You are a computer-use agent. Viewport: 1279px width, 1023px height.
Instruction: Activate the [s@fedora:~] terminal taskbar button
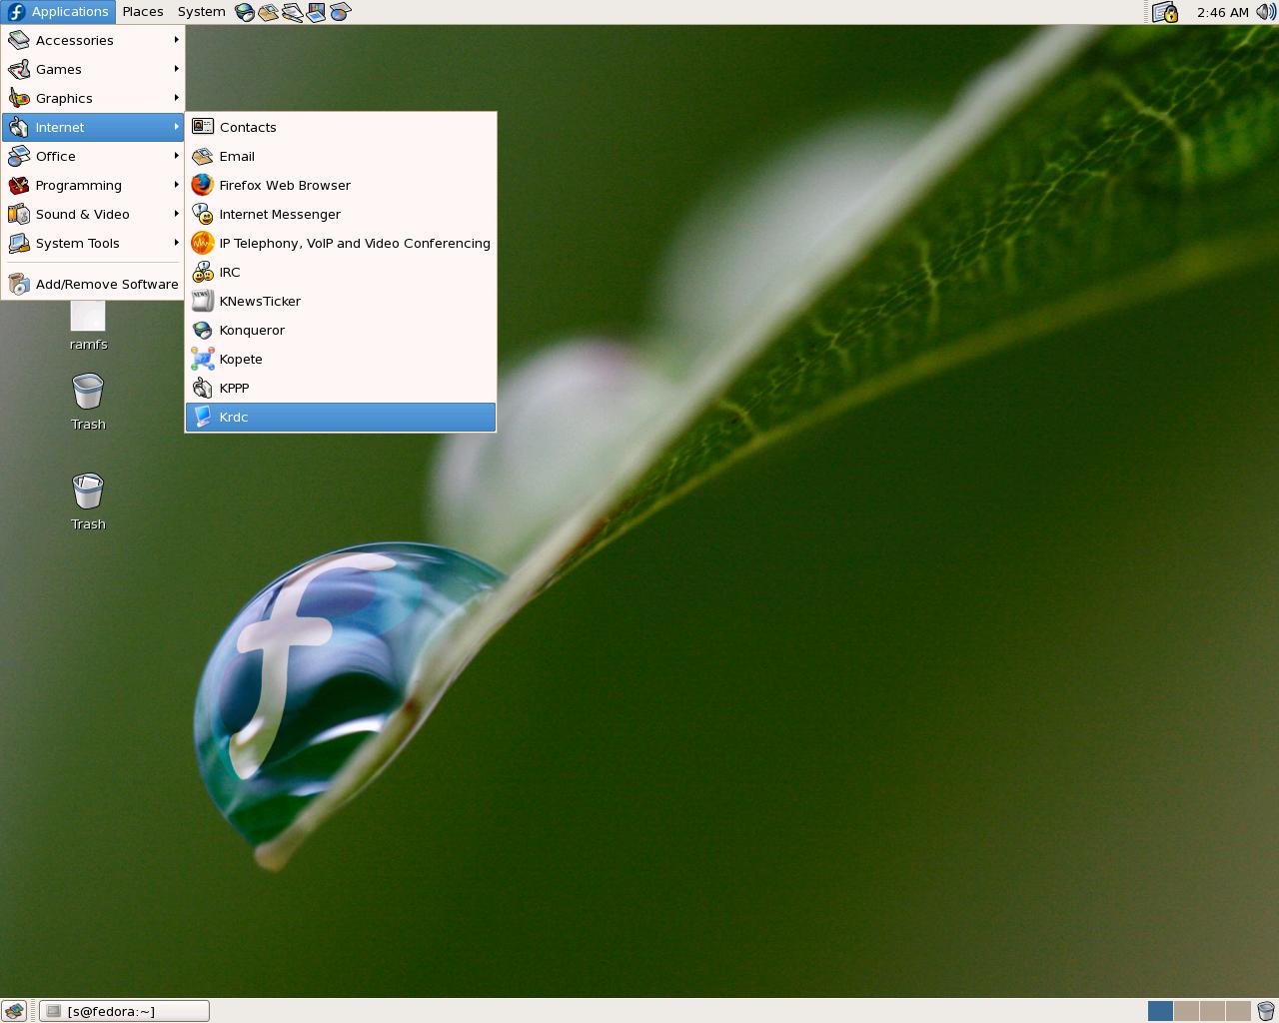pyautogui.click(x=125, y=1011)
